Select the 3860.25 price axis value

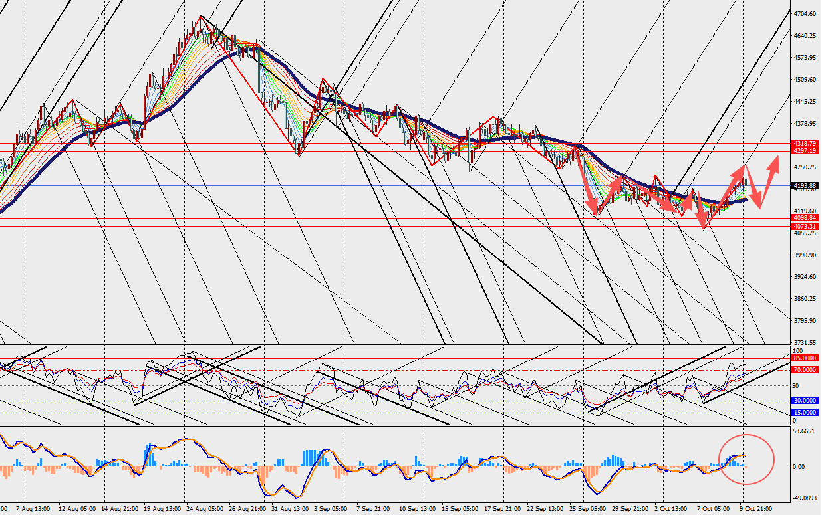coord(805,299)
